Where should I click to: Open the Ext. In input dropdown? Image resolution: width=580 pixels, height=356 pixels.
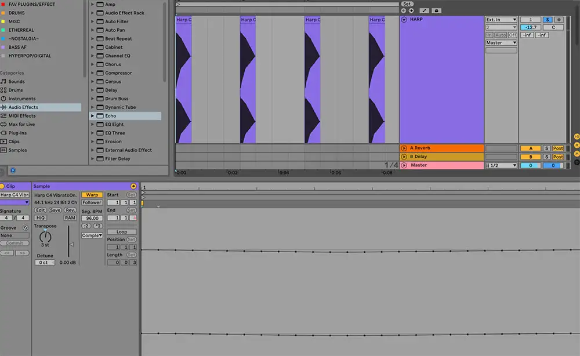click(x=501, y=20)
